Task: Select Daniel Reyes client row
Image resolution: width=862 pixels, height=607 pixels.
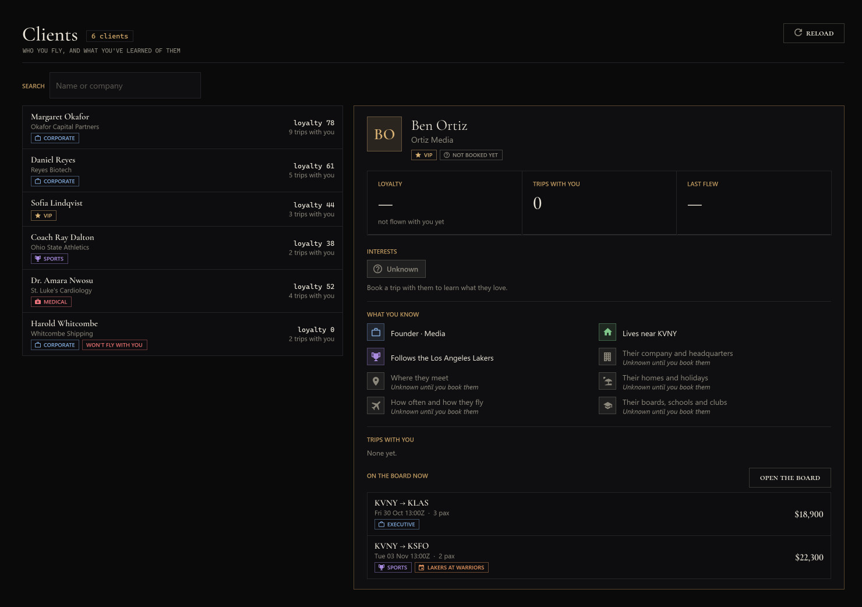Action: [x=182, y=171]
